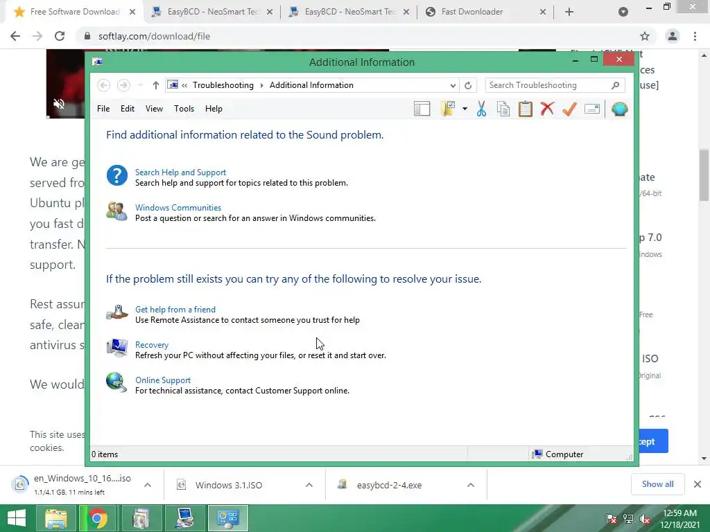Click the Paste clipboard icon
710x532 pixels.
pyautogui.click(x=526, y=109)
